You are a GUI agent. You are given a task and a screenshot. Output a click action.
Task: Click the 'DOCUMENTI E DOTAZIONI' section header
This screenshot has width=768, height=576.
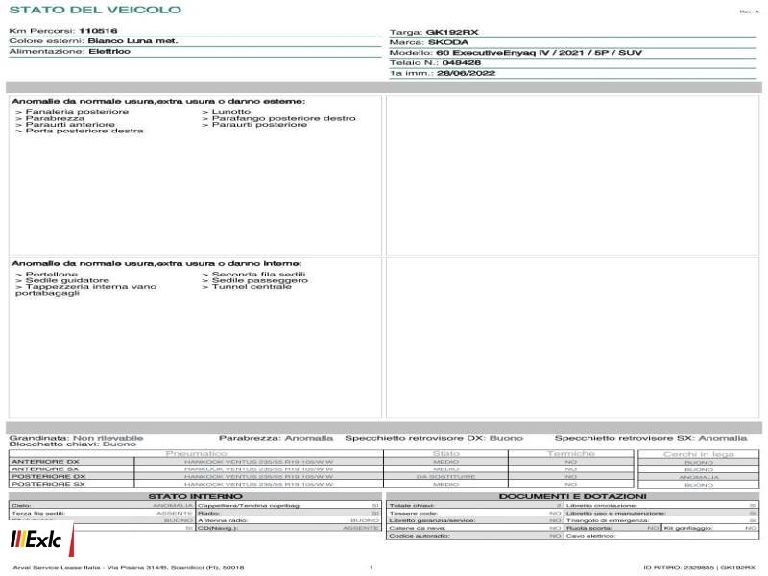572,496
